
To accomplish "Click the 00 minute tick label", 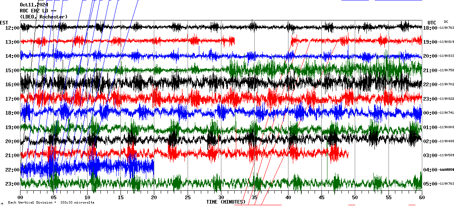I will [20, 198].
